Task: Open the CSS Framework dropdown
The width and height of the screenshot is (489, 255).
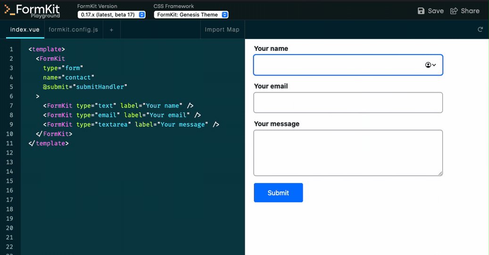Action: 191,15
